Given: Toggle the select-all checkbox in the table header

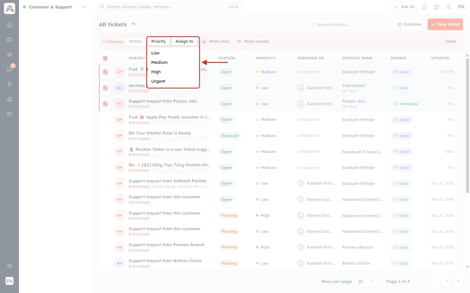Looking at the screenshot, I should coord(105,58).
